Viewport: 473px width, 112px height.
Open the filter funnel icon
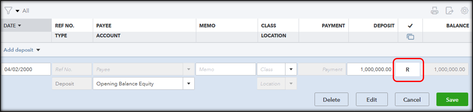point(8,11)
